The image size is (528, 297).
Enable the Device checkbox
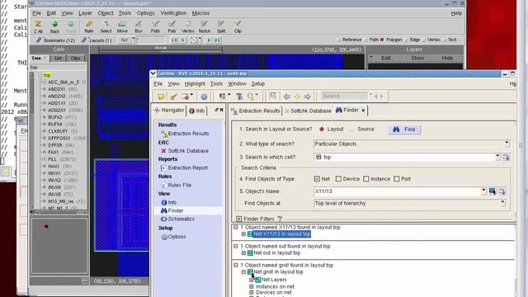tap(338, 179)
